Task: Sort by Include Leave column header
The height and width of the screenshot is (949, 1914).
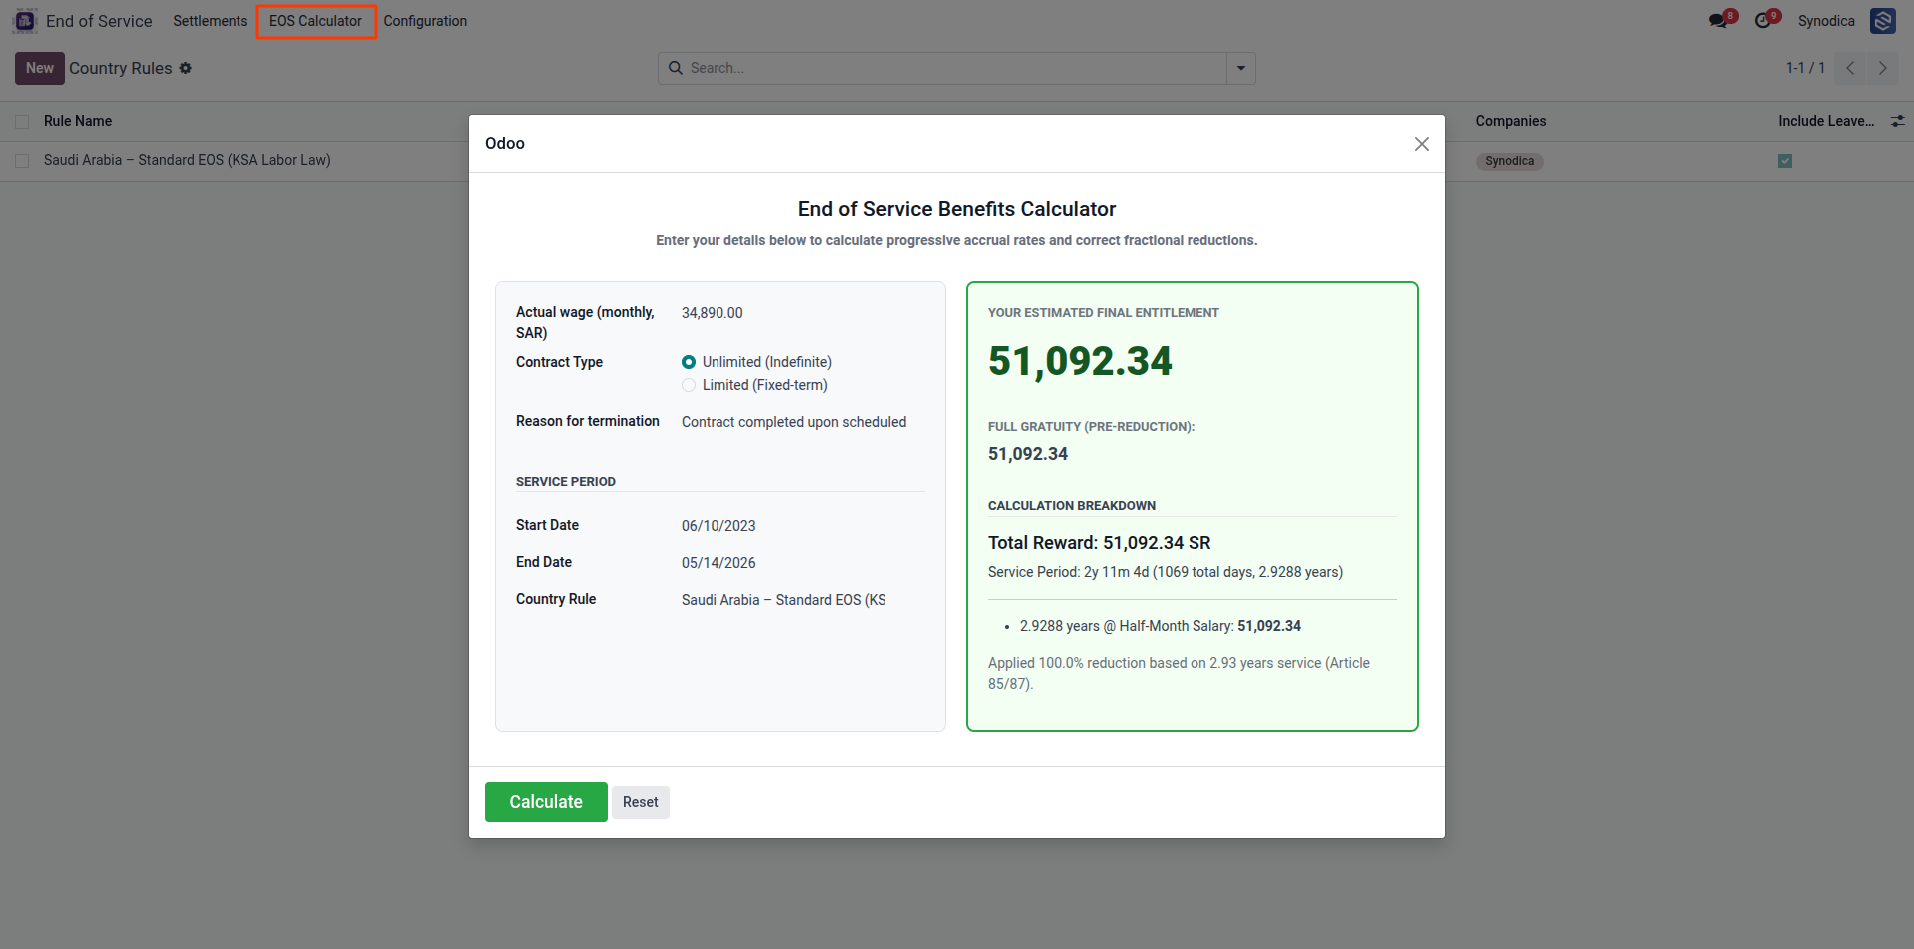Action: click(1826, 121)
